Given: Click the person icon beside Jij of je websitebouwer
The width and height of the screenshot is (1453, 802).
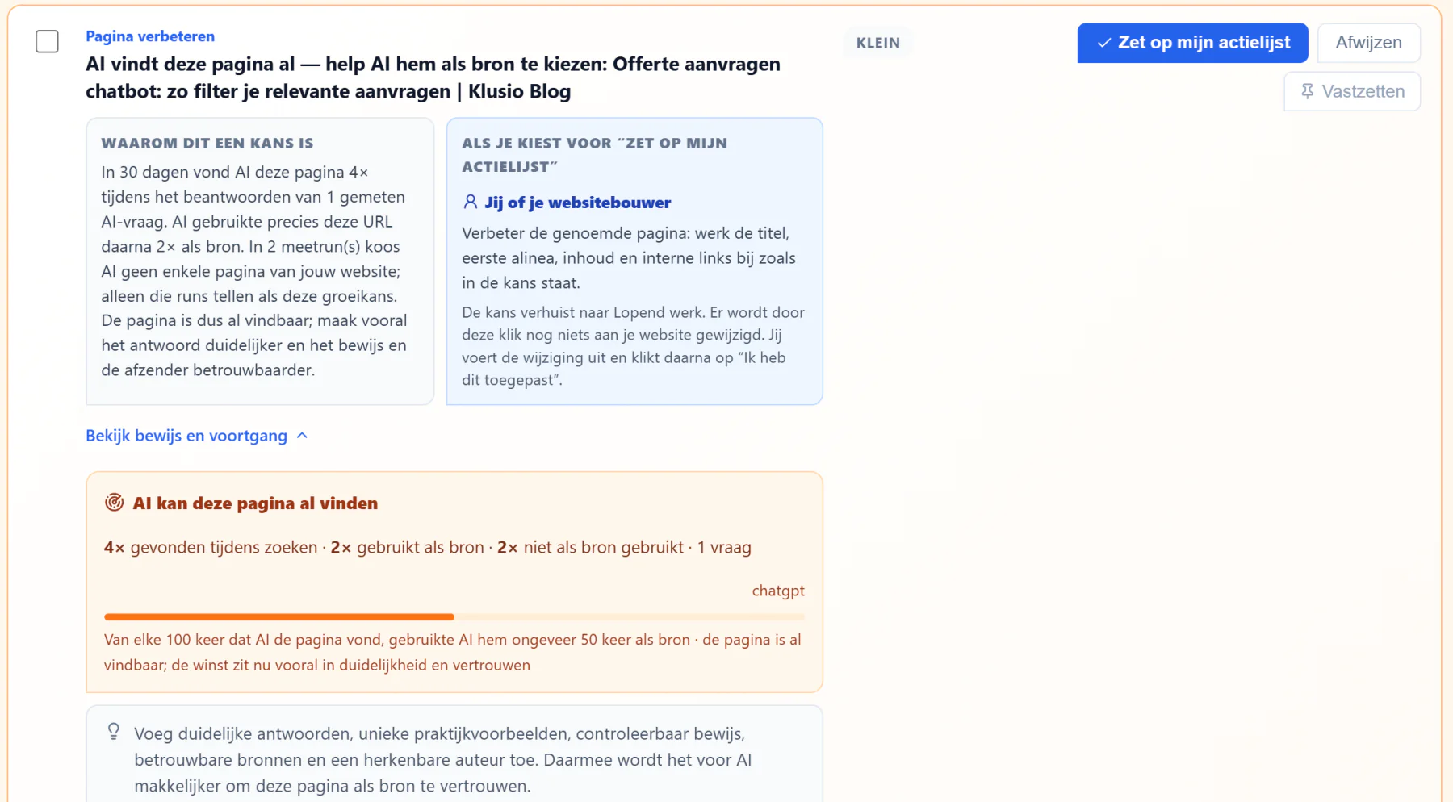Looking at the screenshot, I should pos(470,202).
